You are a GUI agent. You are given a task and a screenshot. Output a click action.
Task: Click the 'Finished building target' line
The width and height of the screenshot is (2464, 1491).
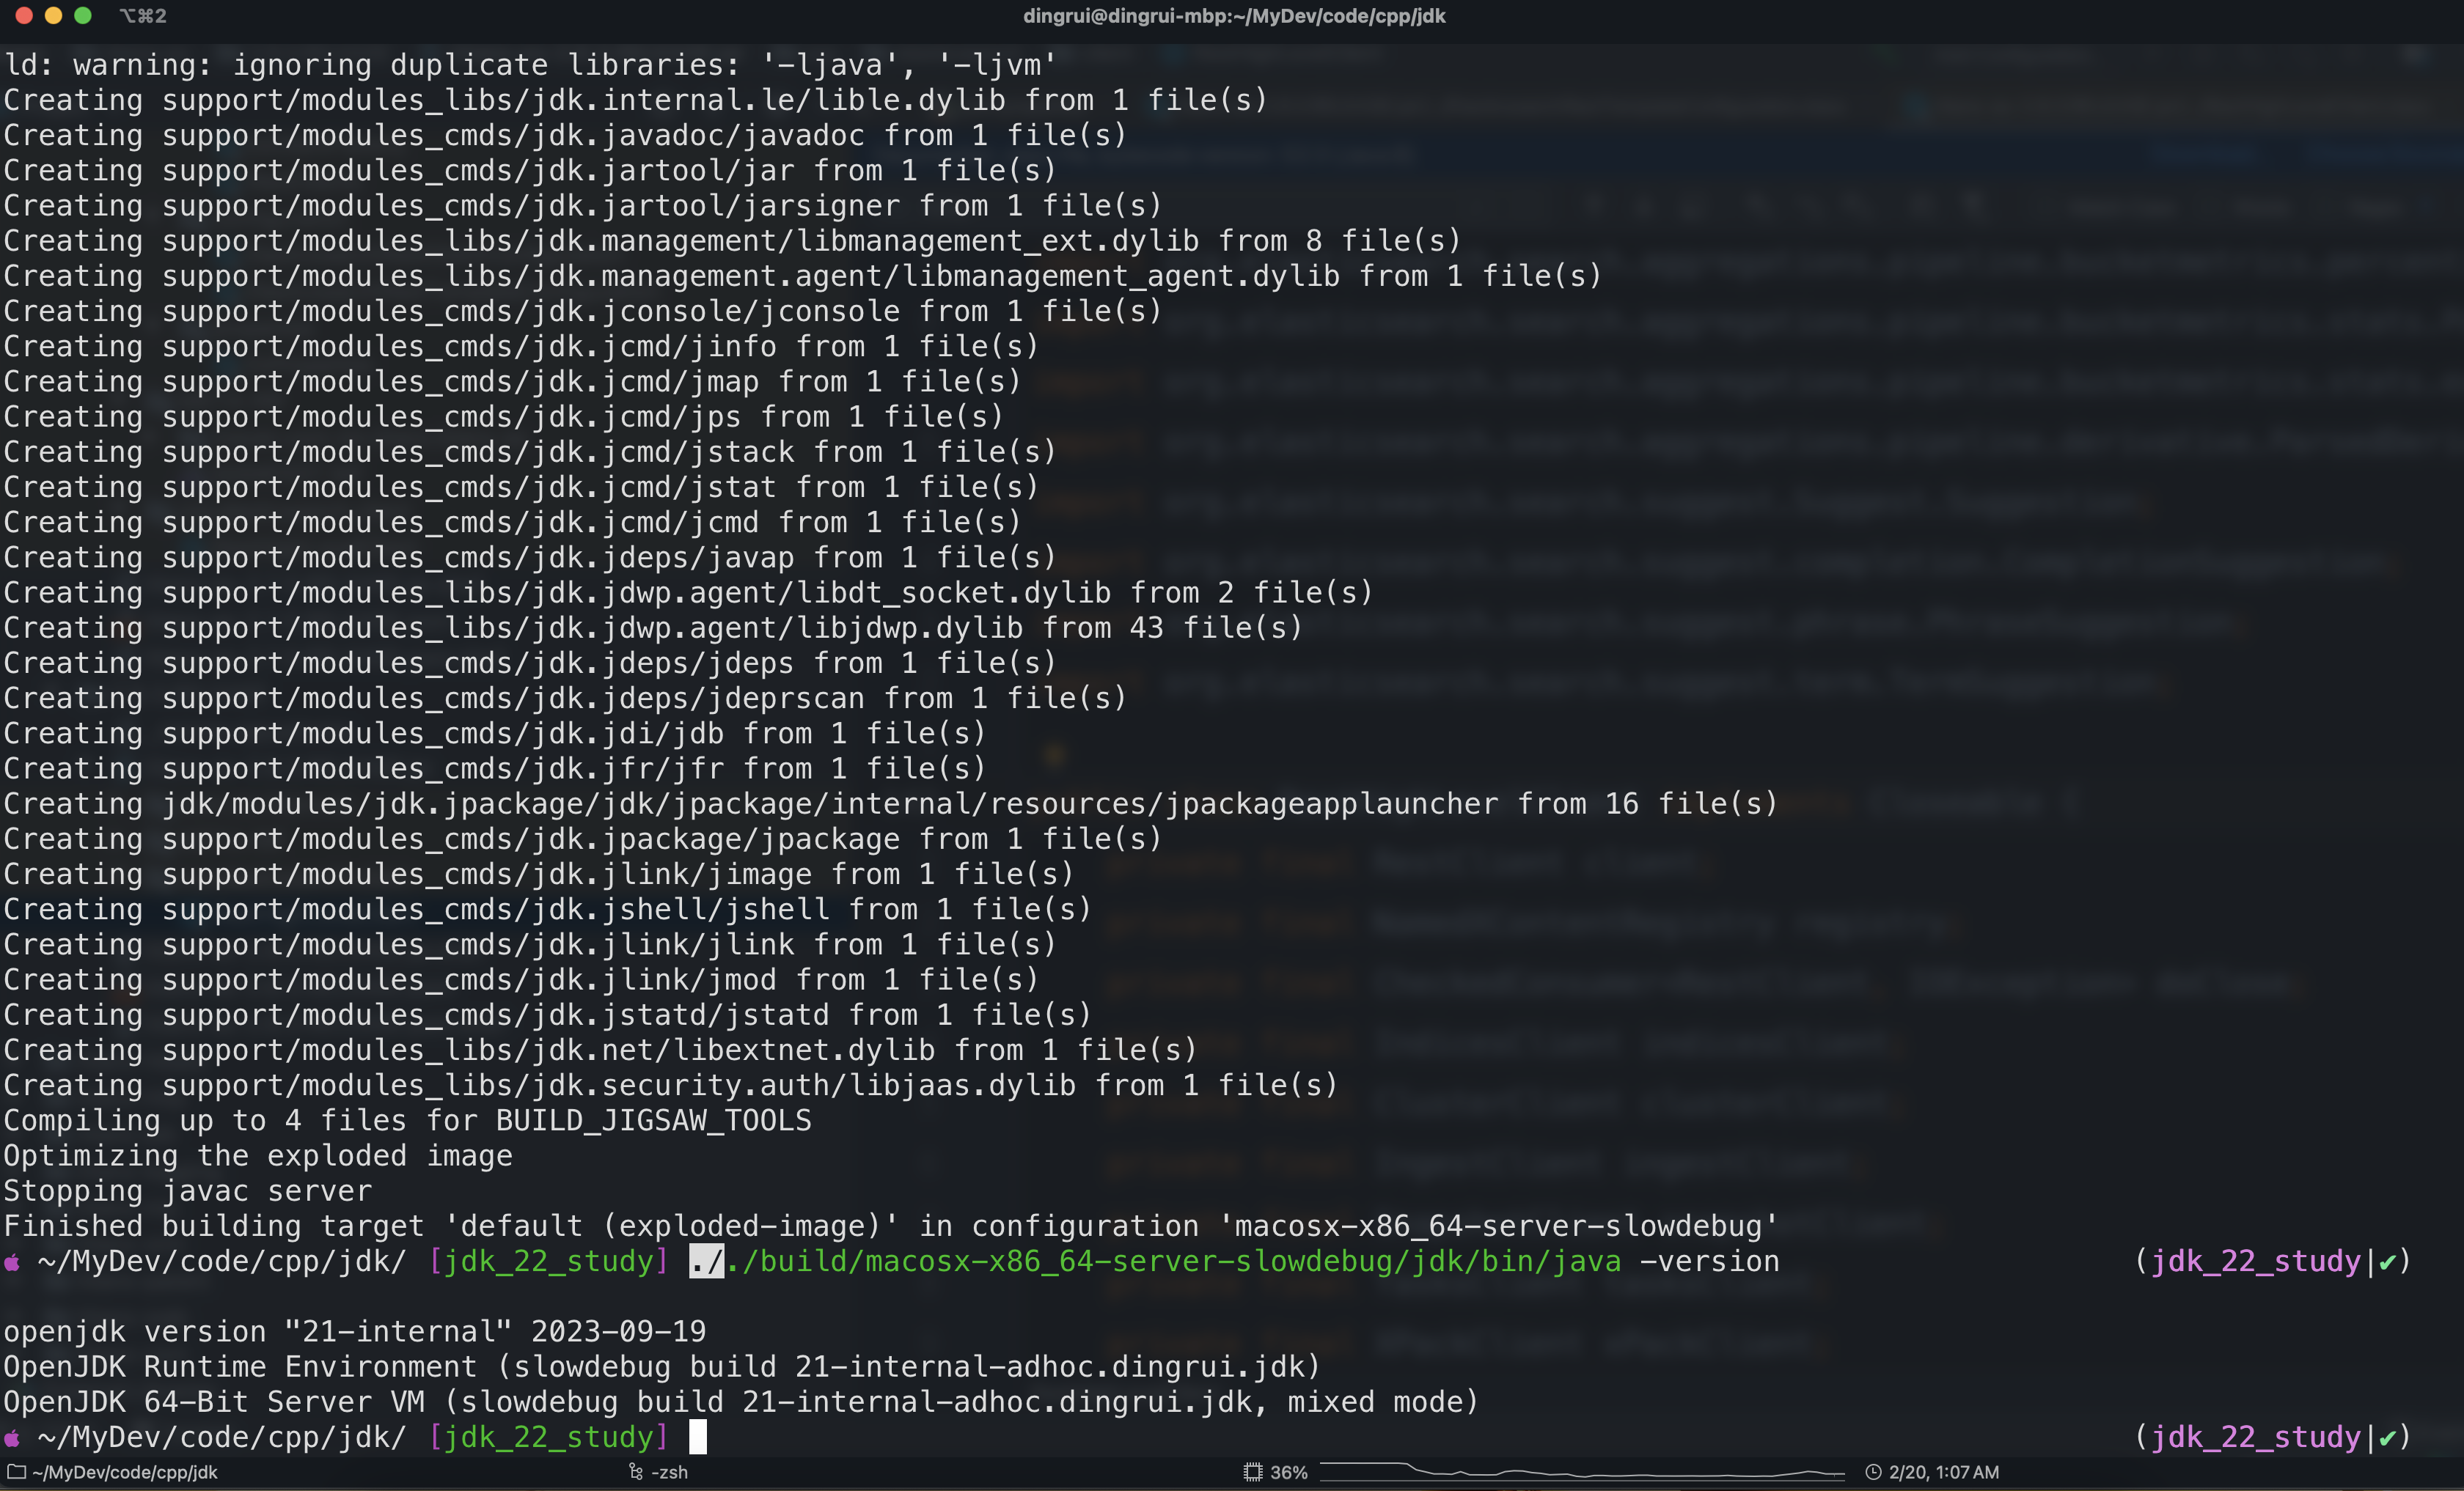point(891,1226)
